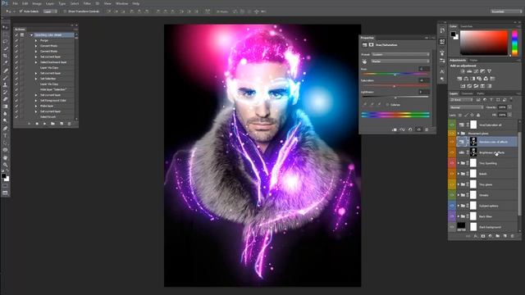Hide the Tiny Sparkling group
This screenshot has width=525, height=295.
(452, 163)
